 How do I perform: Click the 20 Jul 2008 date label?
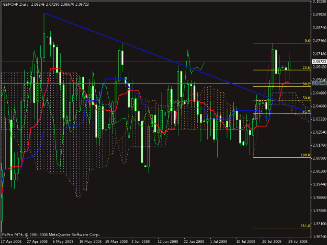[272, 241]
